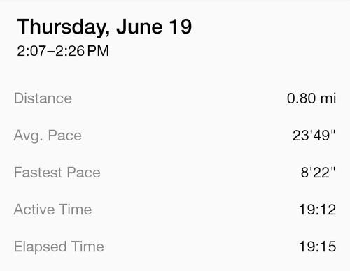Select the 19:15 elapsed time value
Image resolution: width=350 pixels, height=271 pixels.
click(x=317, y=247)
